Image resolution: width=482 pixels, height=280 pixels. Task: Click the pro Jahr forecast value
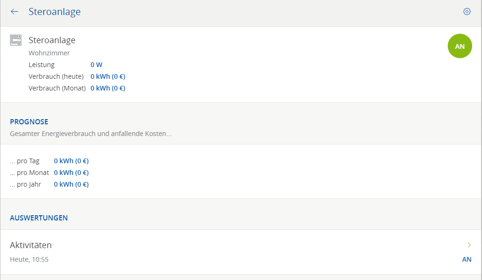pos(71,184)
